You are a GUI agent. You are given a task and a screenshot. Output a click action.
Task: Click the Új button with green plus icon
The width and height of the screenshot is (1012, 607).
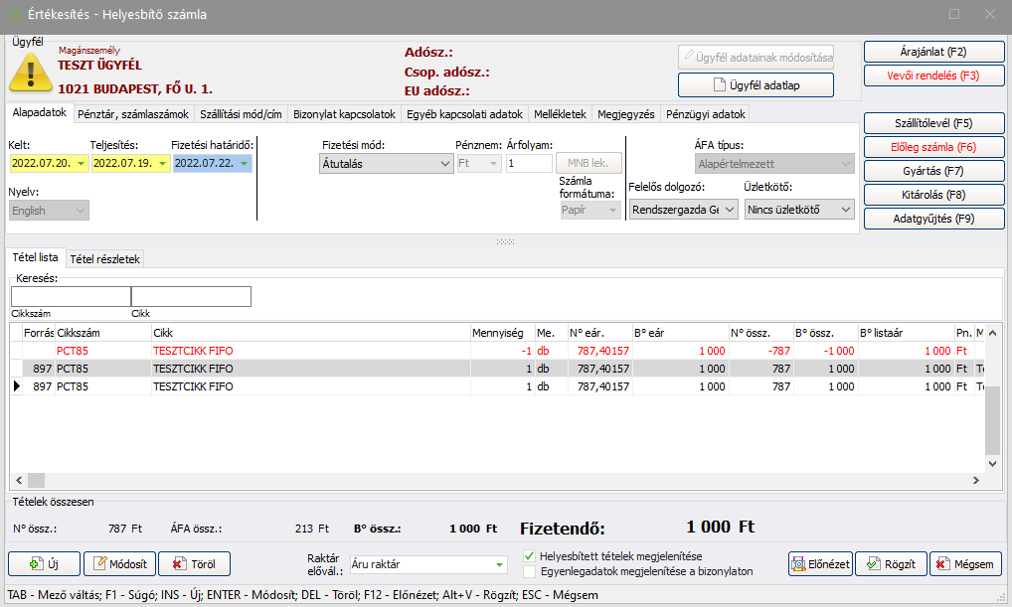click(x=44, y=564)
